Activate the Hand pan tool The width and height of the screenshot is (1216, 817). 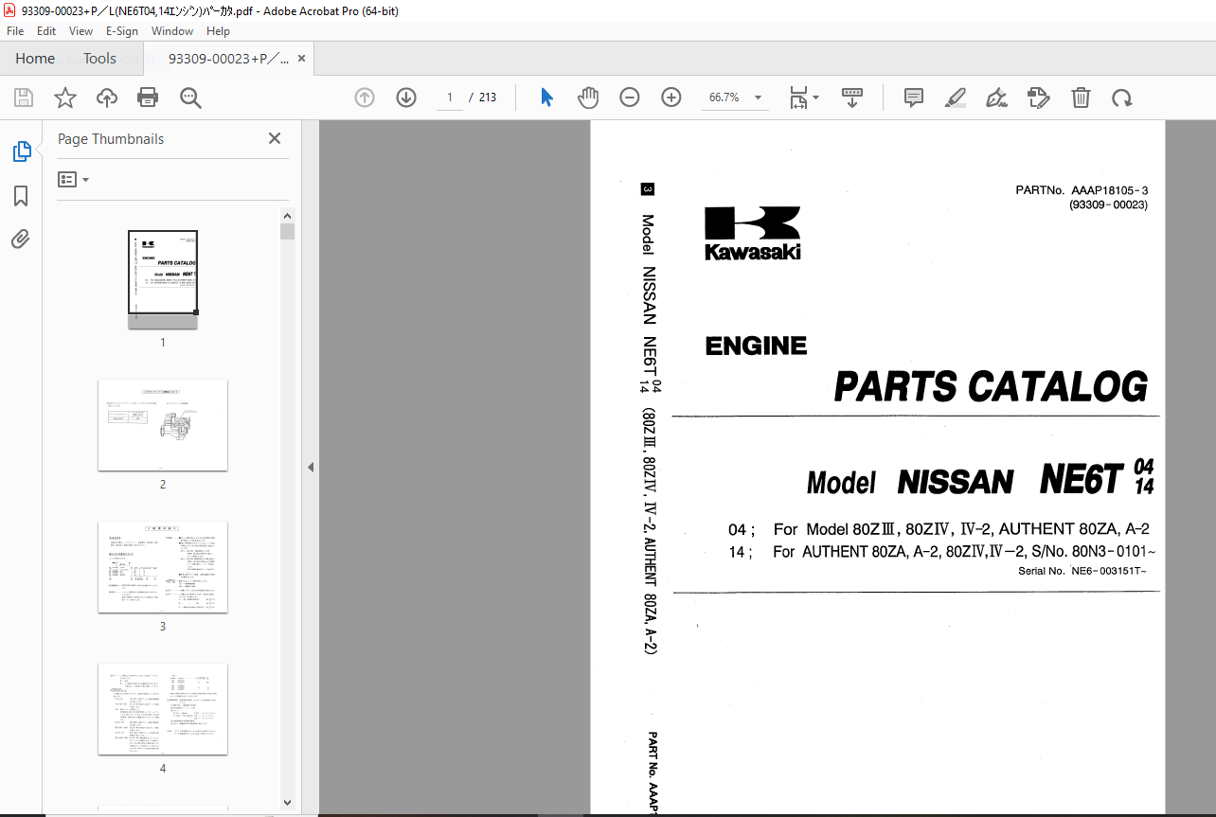[588, 98]
